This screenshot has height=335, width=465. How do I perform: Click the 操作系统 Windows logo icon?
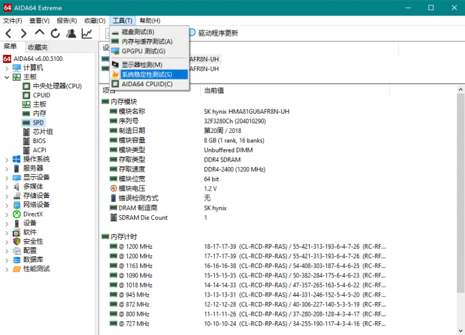pos(16,159)
